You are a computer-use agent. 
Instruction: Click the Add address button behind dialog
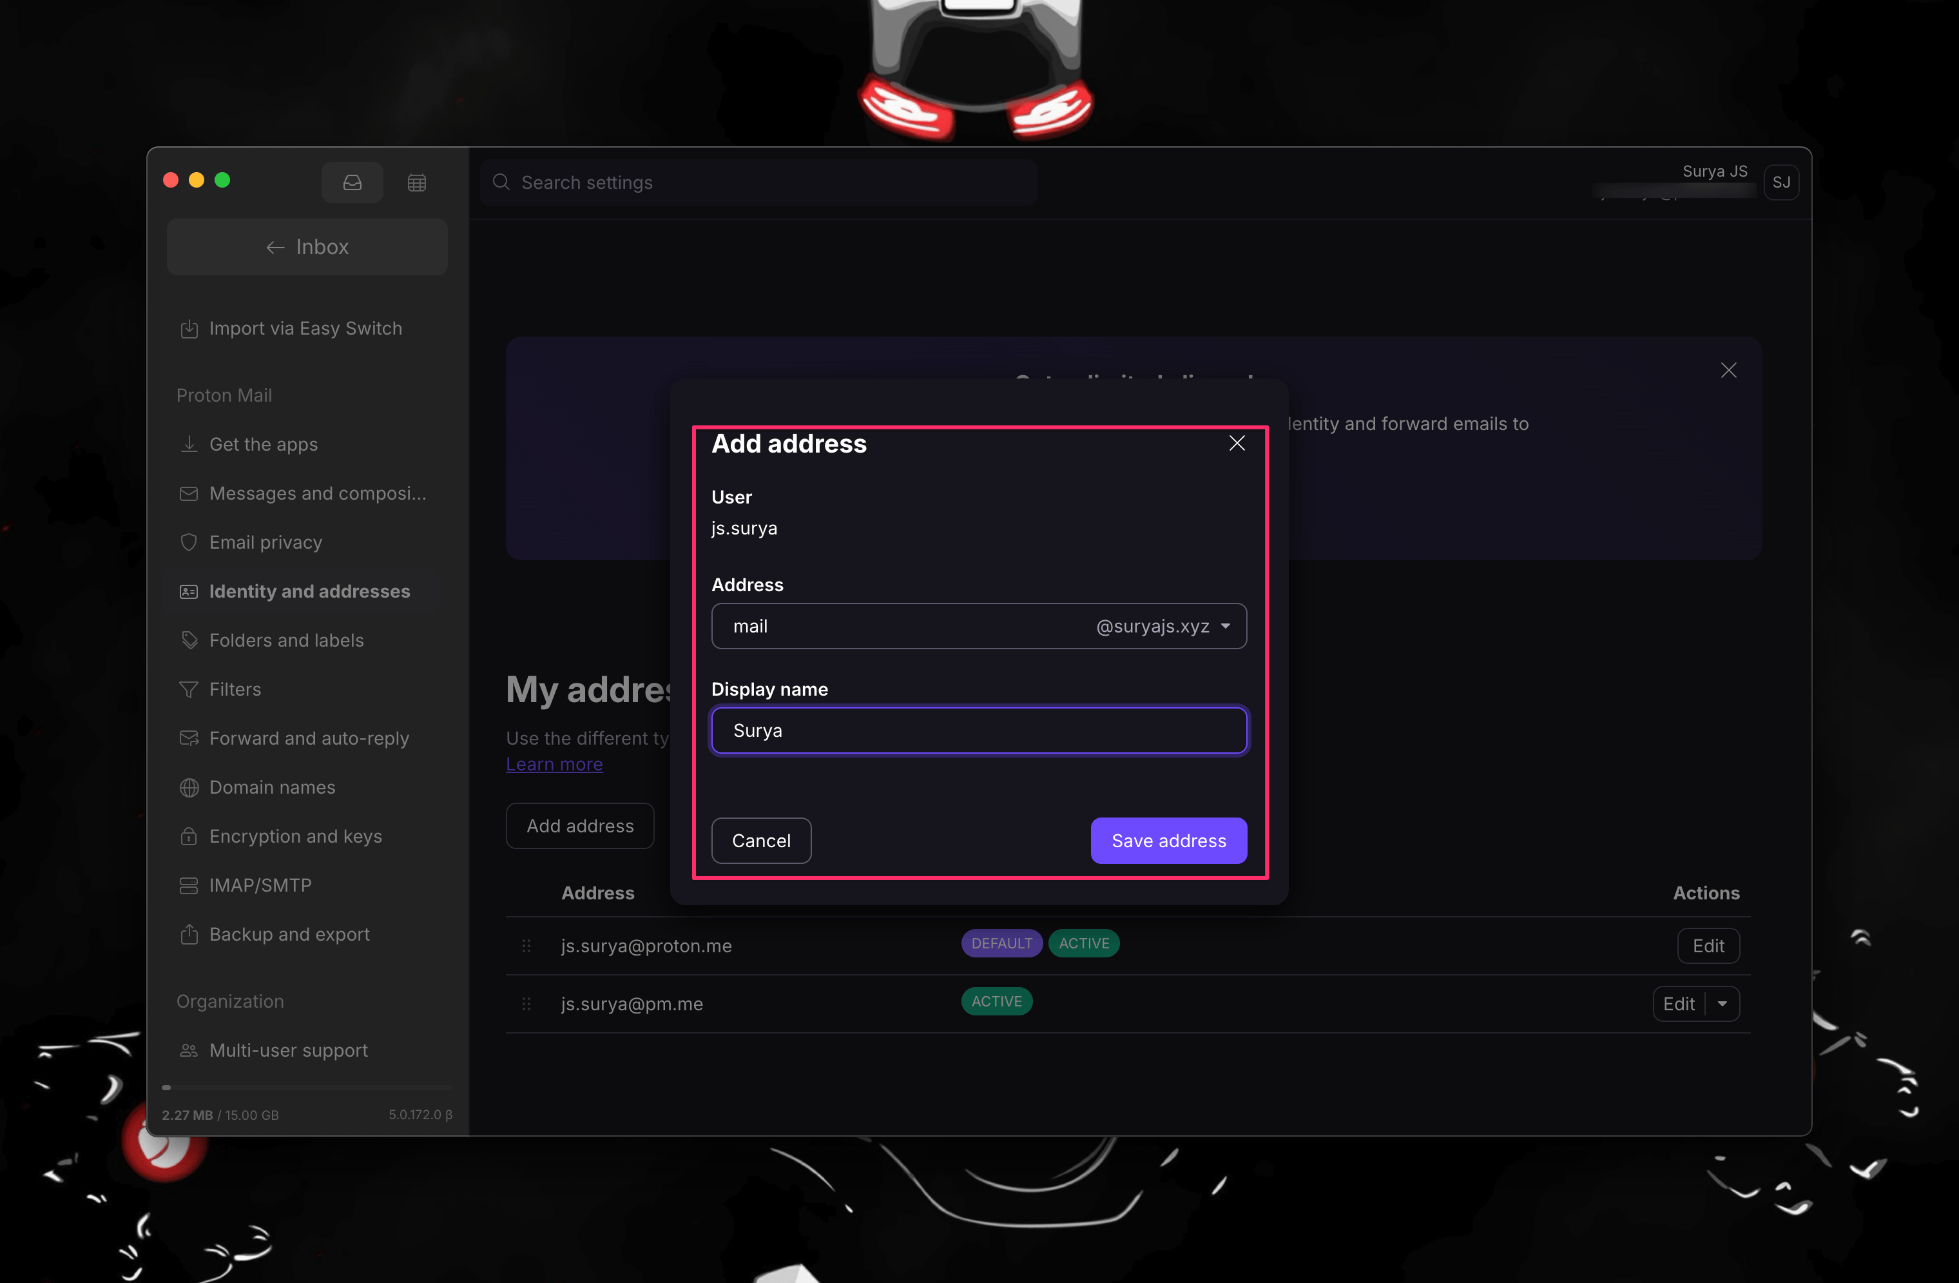click(581, 826)
